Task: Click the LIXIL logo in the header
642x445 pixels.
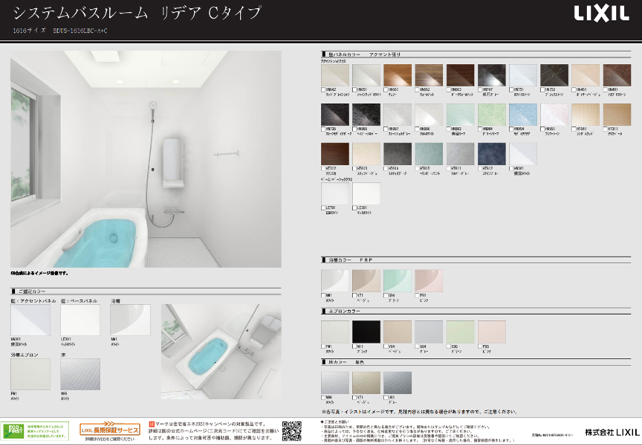Action: [x=601, y=13]
